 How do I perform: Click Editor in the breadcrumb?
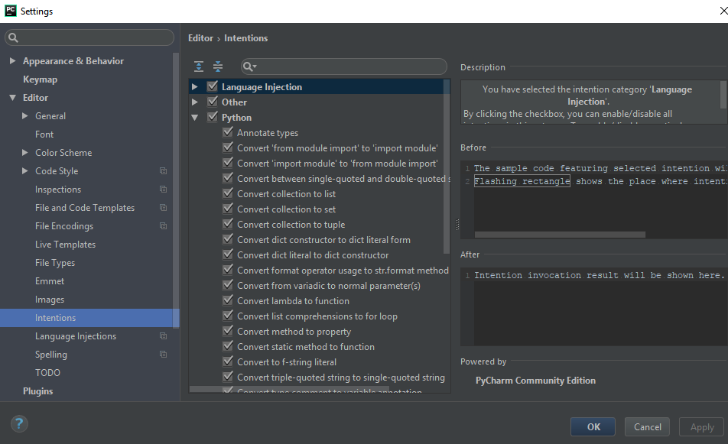pos(200,38)
